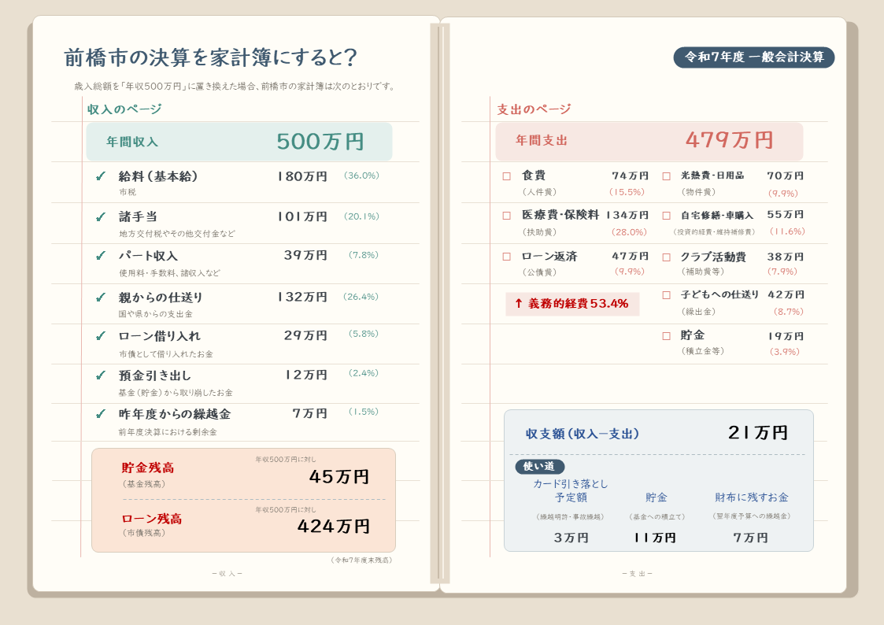Click the (26.4%) percentage

point(361,297)
